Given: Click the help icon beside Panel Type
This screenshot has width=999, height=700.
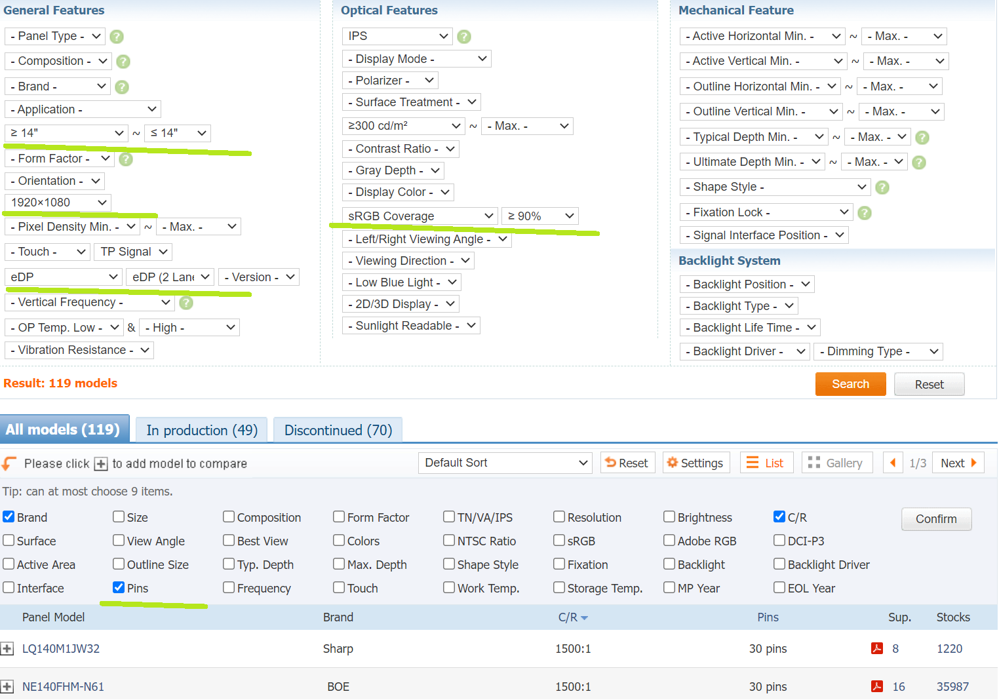Looking at the screenshot, I should pyautogui.click(x=117, y=37).
